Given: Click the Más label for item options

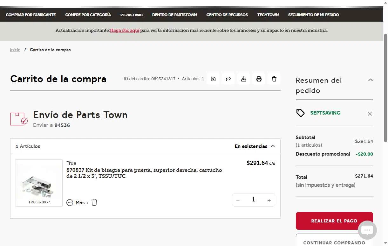Looking at the screenshot, I should (x=80, y=203).
